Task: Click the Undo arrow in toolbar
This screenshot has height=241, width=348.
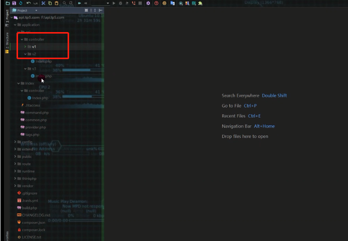Action: [29, 3]
